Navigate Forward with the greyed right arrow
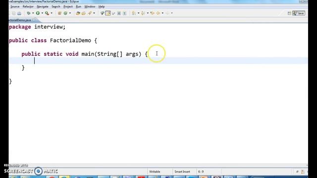The width and height of the screenshot is (317, 178). point(167,13)
